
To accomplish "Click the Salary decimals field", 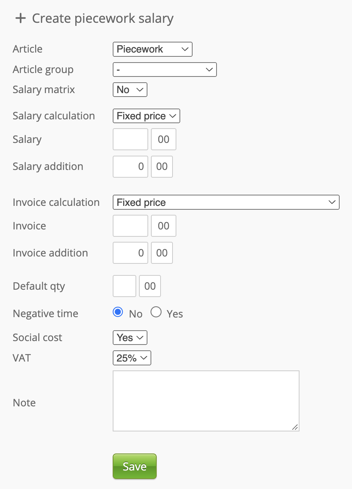I will tap(164, 139).
